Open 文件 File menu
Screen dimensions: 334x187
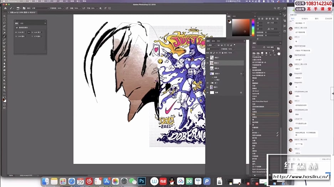pos(24,1)
